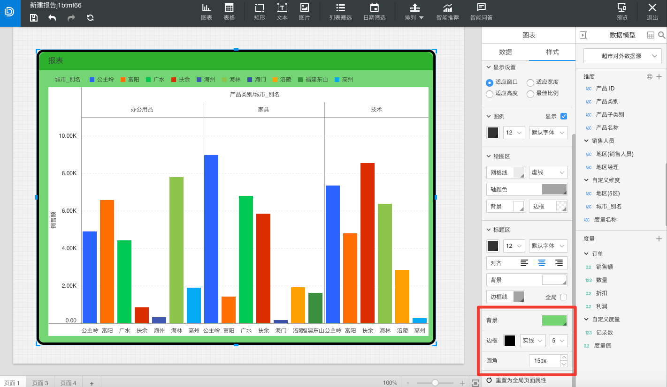
Task: Open the 超市对外数据源 data source dropdown
Action: pyautogui.click(x=622, y=56)
